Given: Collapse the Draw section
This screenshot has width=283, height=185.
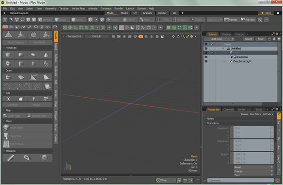Looking at the screenshot, I should pyautogui.click(x=4, y=71).
